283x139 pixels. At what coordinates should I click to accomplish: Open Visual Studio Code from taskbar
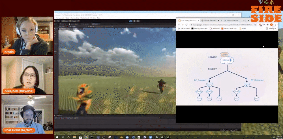tap(133, 137)
